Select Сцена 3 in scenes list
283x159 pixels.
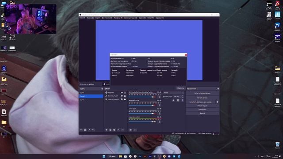[x=91, y=100]
